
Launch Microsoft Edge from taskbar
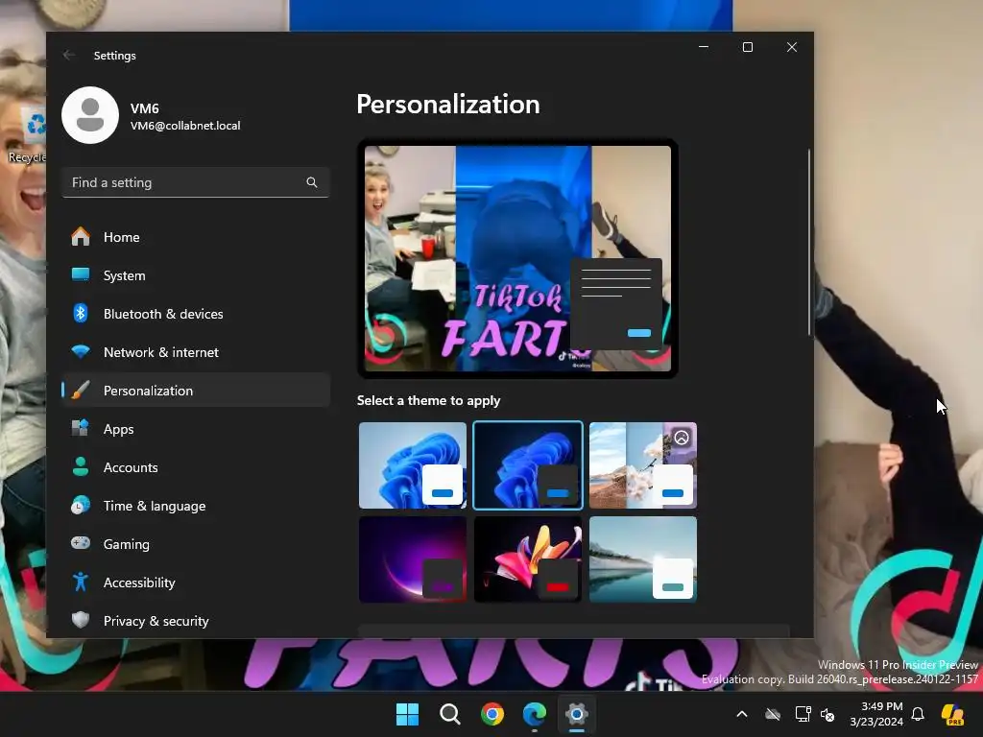click(534, 714)
